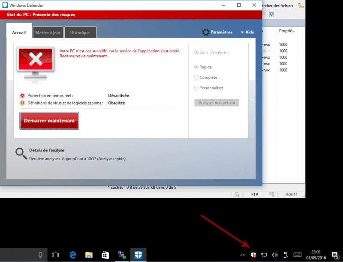343x262 pixels.
Task: Click the Analyser maintenant button
Action: [217, 103]
